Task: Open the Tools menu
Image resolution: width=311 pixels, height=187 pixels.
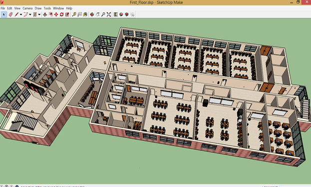Action: click(x=47, y=8)
